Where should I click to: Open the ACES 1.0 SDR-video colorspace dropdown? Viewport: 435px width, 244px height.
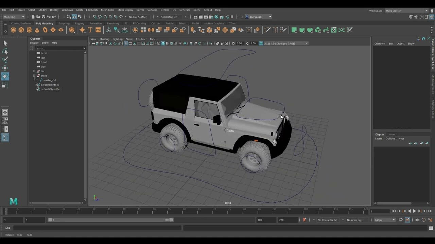coord(306,43)
